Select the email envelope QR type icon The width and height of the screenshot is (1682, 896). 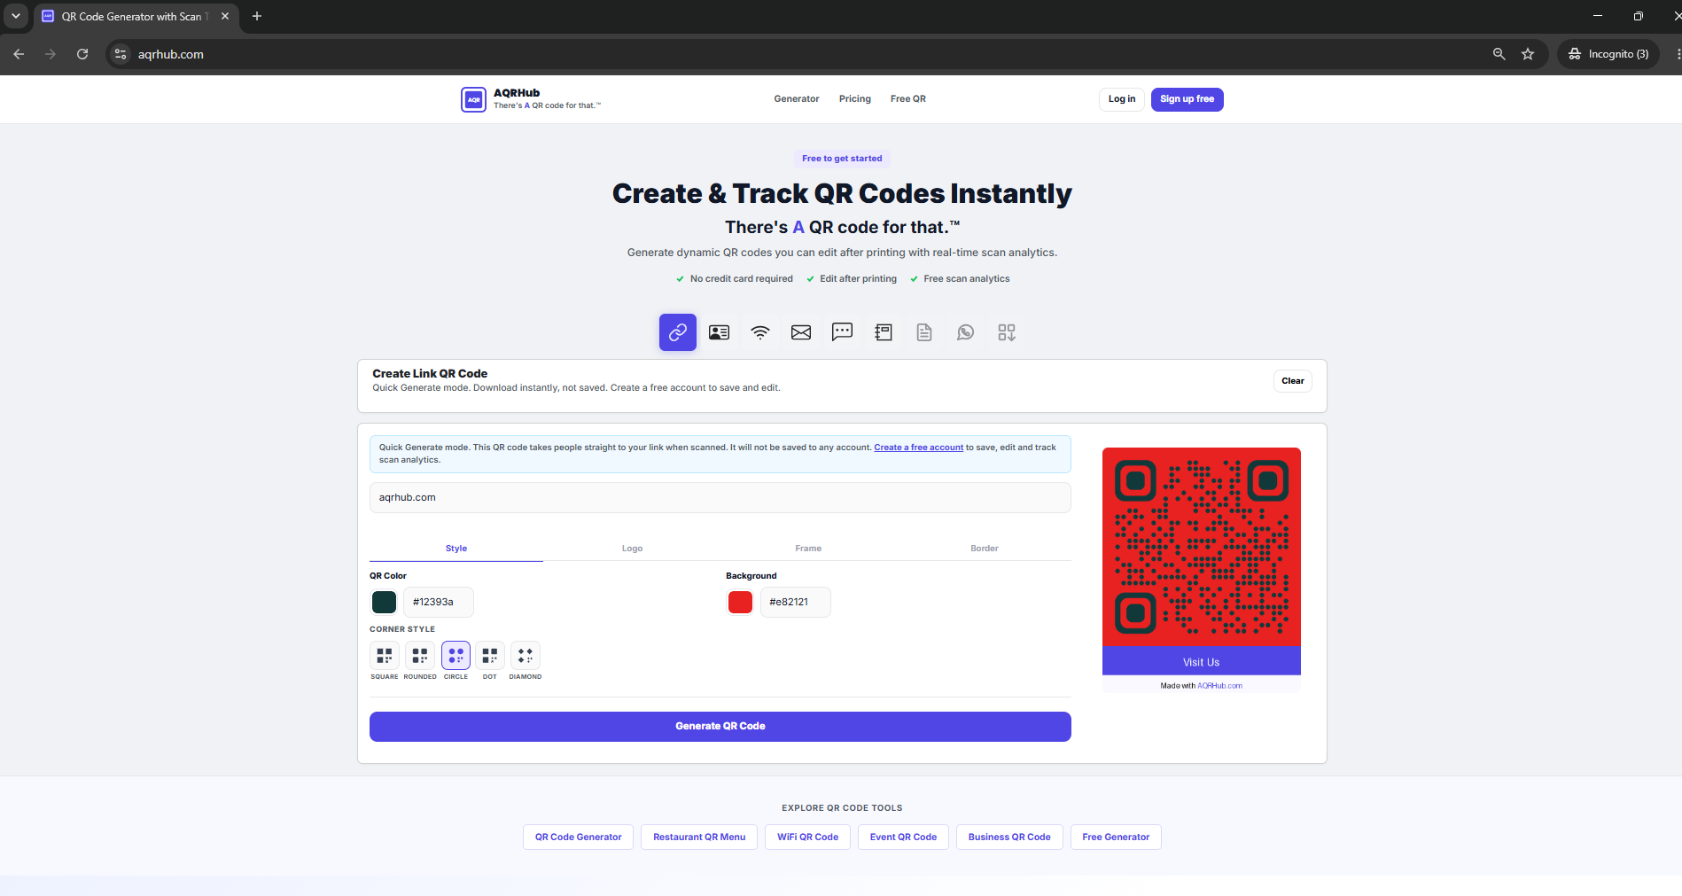coord(801,332)
